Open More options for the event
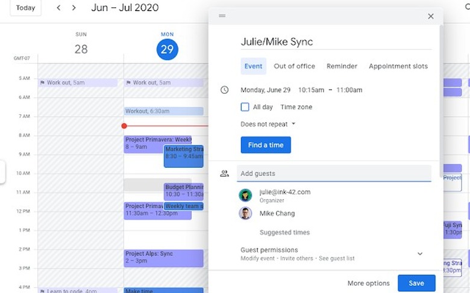Screen dimensions: 470x293 pos(368,283)
